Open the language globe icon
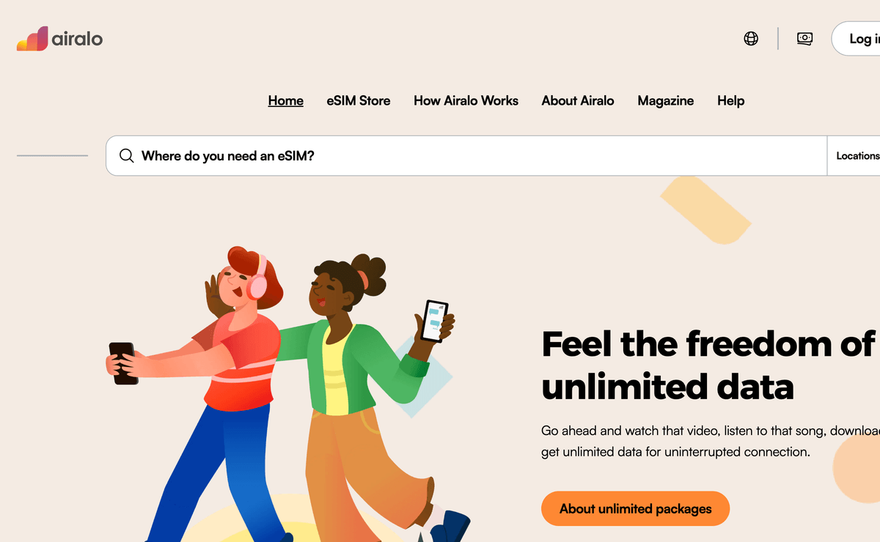This screenshot has width=880, height=542. point(751,39)
